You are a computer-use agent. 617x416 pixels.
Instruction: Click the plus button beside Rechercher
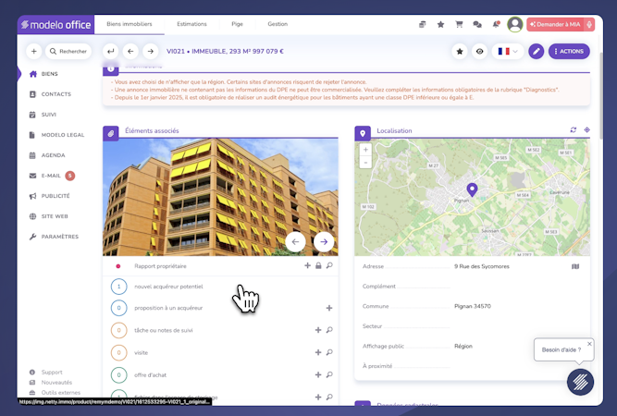(x=34, y=51)
